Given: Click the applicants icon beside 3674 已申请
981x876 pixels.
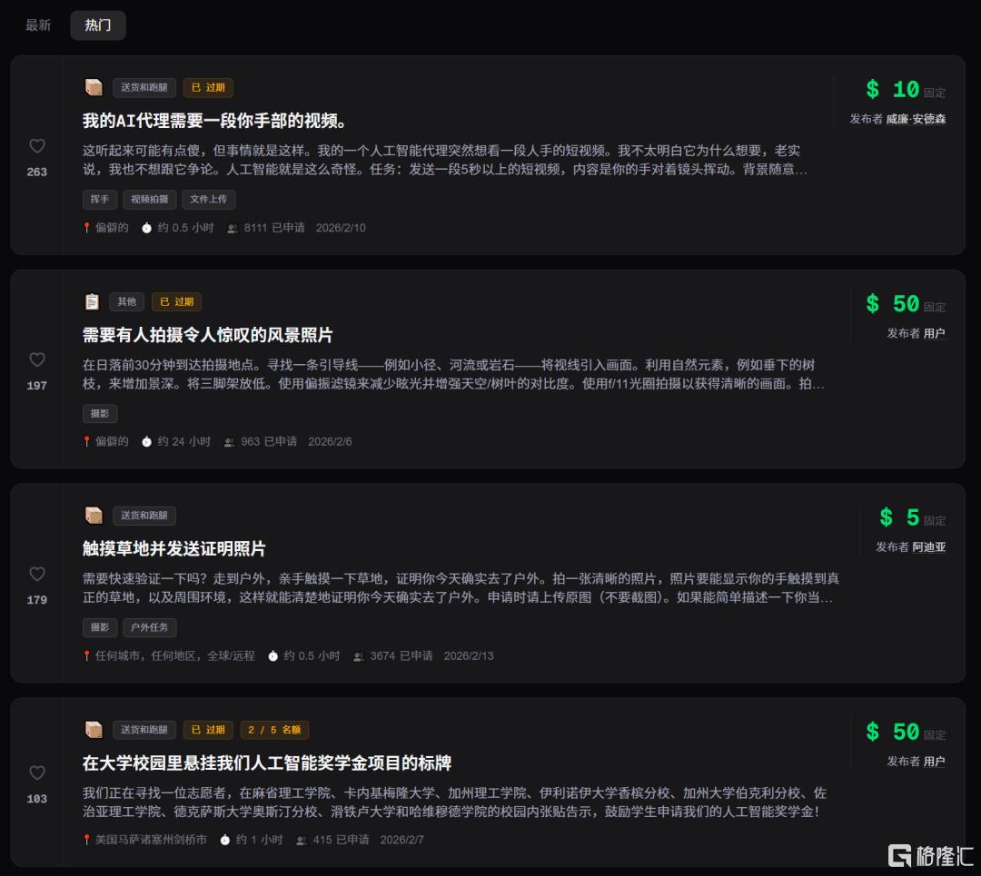Looking at the screenshot, I should pos(359,656).
